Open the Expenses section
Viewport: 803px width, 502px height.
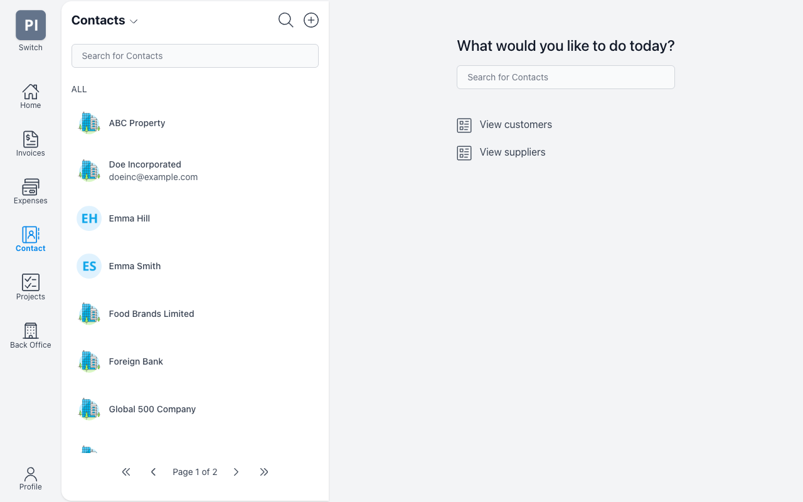30,192
